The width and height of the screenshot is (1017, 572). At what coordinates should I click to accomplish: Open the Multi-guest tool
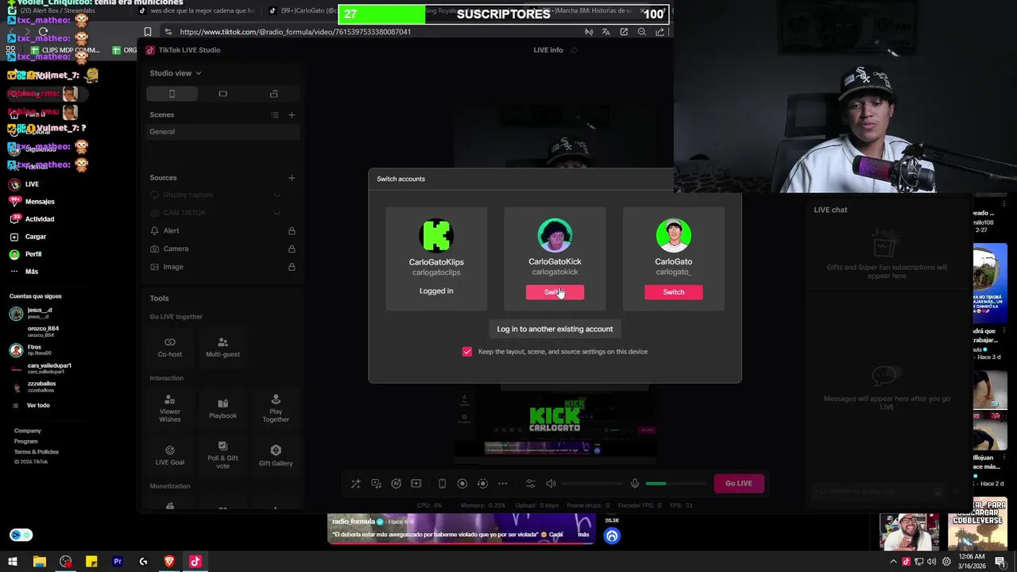click(x=222, y=347)
